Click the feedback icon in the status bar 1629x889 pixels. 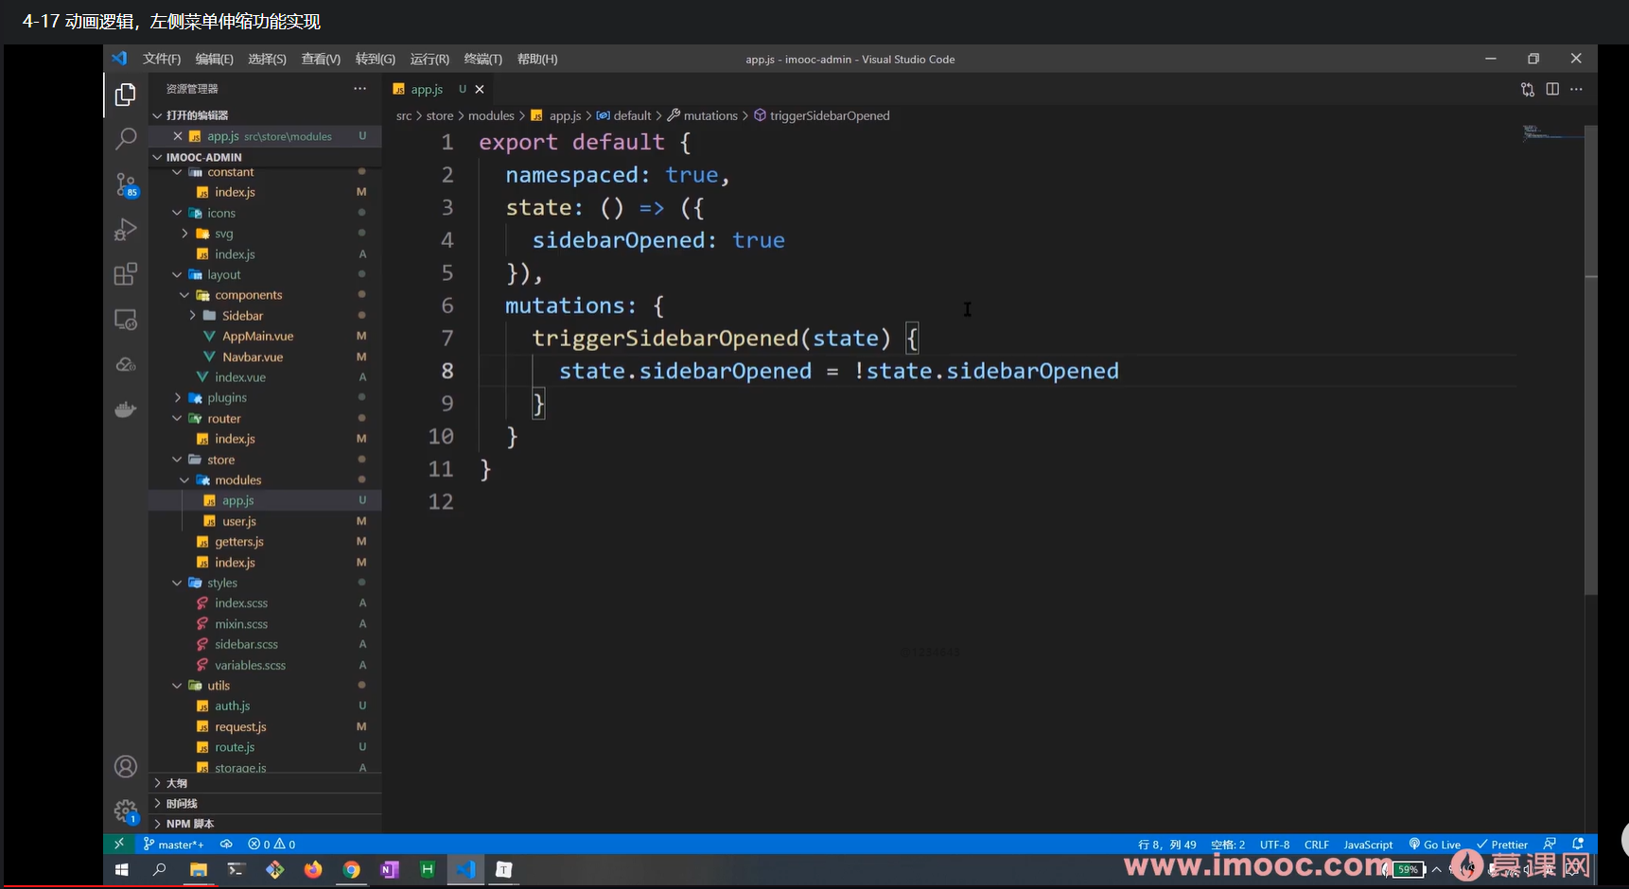[x=1550, y=844]
